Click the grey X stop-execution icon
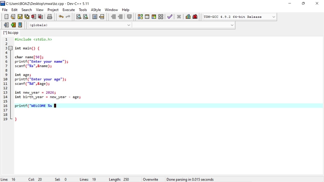Viewport: 324px width, 182px height. 179,17
